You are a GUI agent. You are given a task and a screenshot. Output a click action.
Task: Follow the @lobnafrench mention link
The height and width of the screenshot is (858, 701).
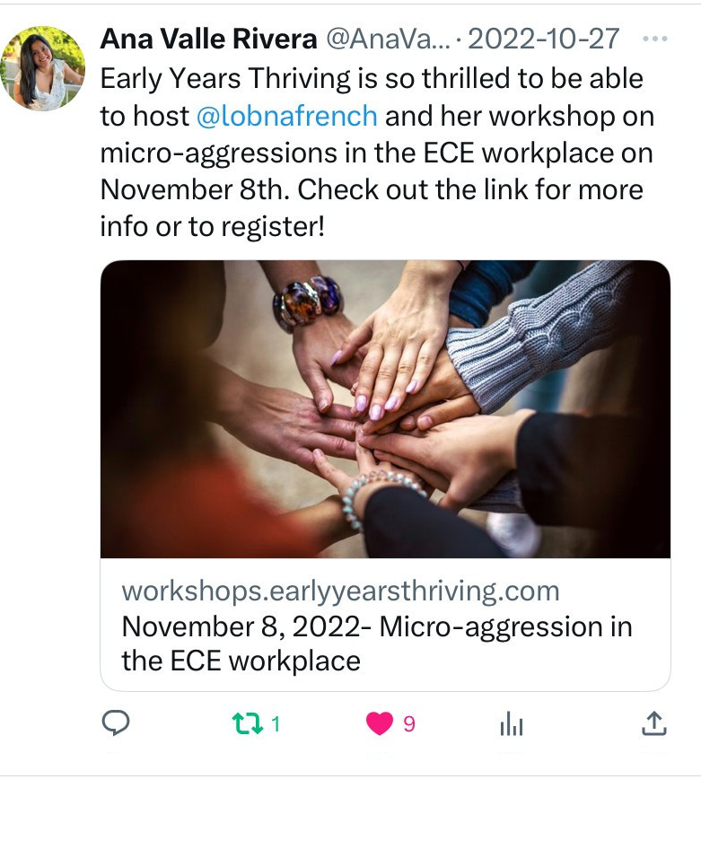point(286,116)
